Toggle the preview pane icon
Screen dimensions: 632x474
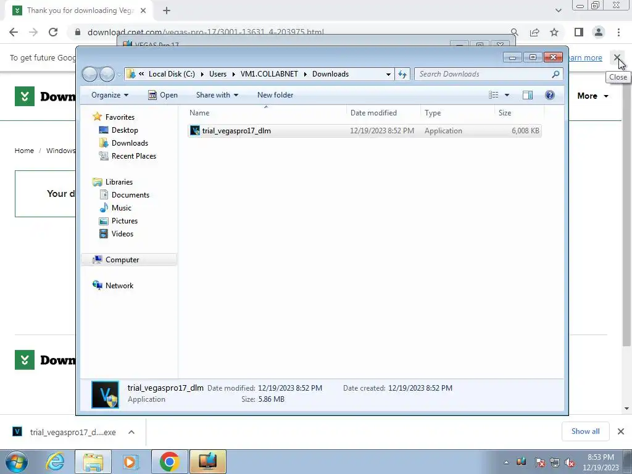[x=527, y=95]
